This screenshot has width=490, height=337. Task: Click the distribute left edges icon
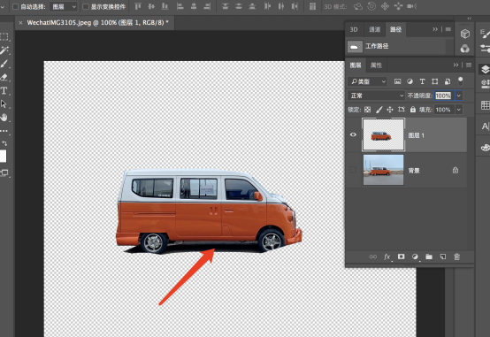(267, 6)
